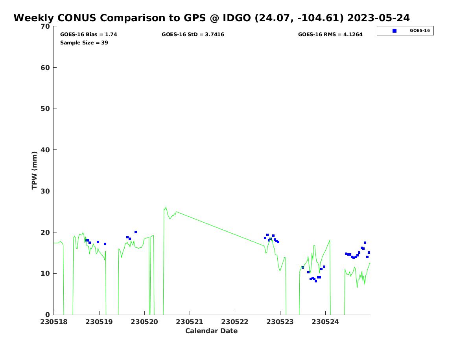Click the green line's highest peak
Image resolution: width=472 pixels, height=354 pixels.
point(166,207)
